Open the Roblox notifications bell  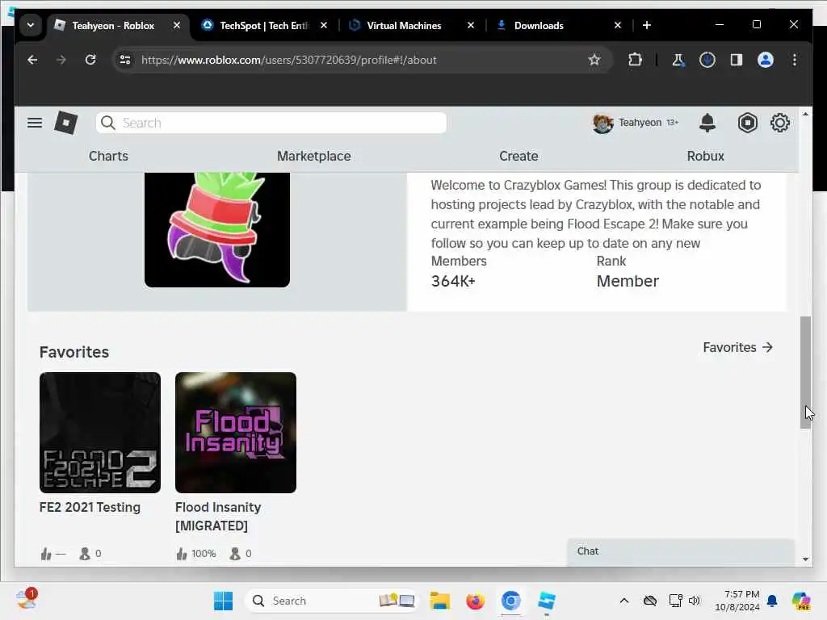[x=707, y=123]
